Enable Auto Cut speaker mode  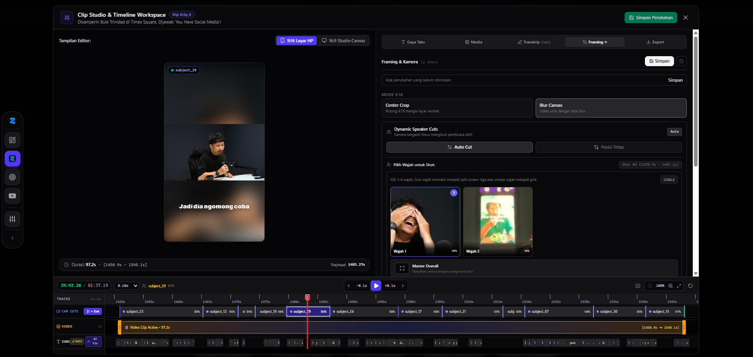459,147
